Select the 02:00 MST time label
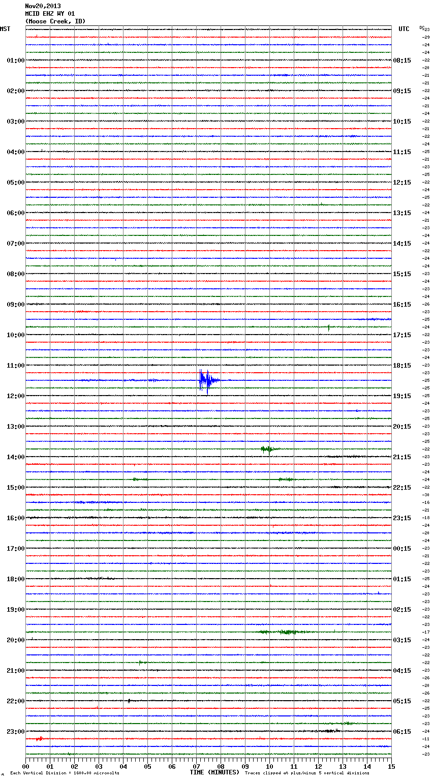Viewport: 432px width, 780px height. (16, 91)
